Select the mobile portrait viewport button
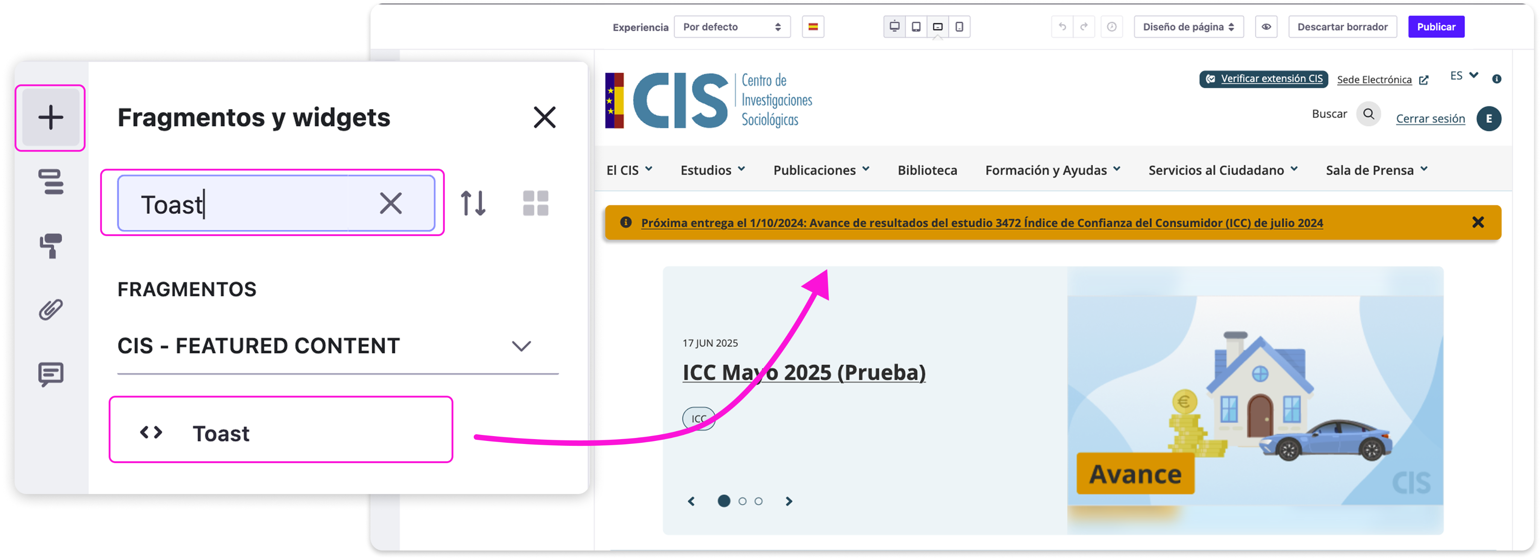 959,27
